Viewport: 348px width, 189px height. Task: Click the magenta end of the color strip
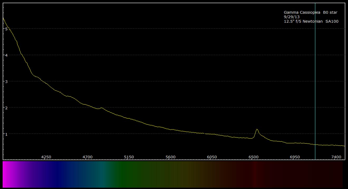pos(7,174)
